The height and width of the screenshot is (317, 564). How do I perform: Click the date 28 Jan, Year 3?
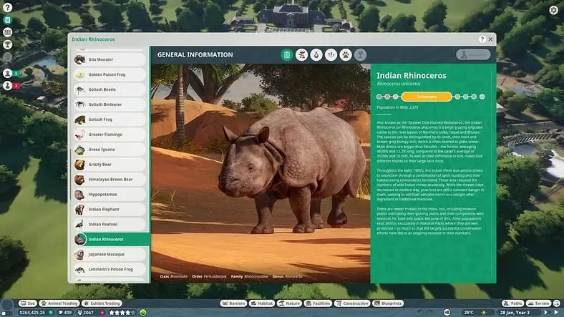[x=515, y=312]
